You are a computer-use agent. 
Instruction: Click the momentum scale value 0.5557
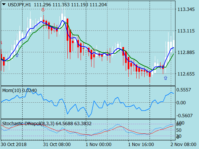[184, 90]
